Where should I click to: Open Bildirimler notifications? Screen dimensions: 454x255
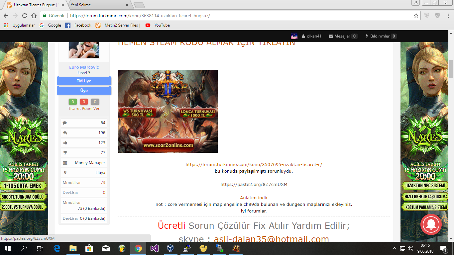pyautogui.click(x=381, y=36)
